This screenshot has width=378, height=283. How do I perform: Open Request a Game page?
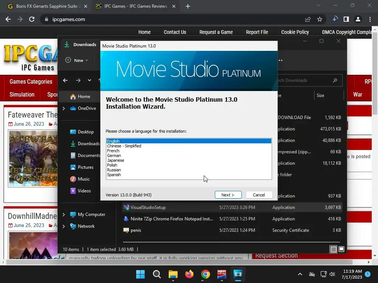216,32
